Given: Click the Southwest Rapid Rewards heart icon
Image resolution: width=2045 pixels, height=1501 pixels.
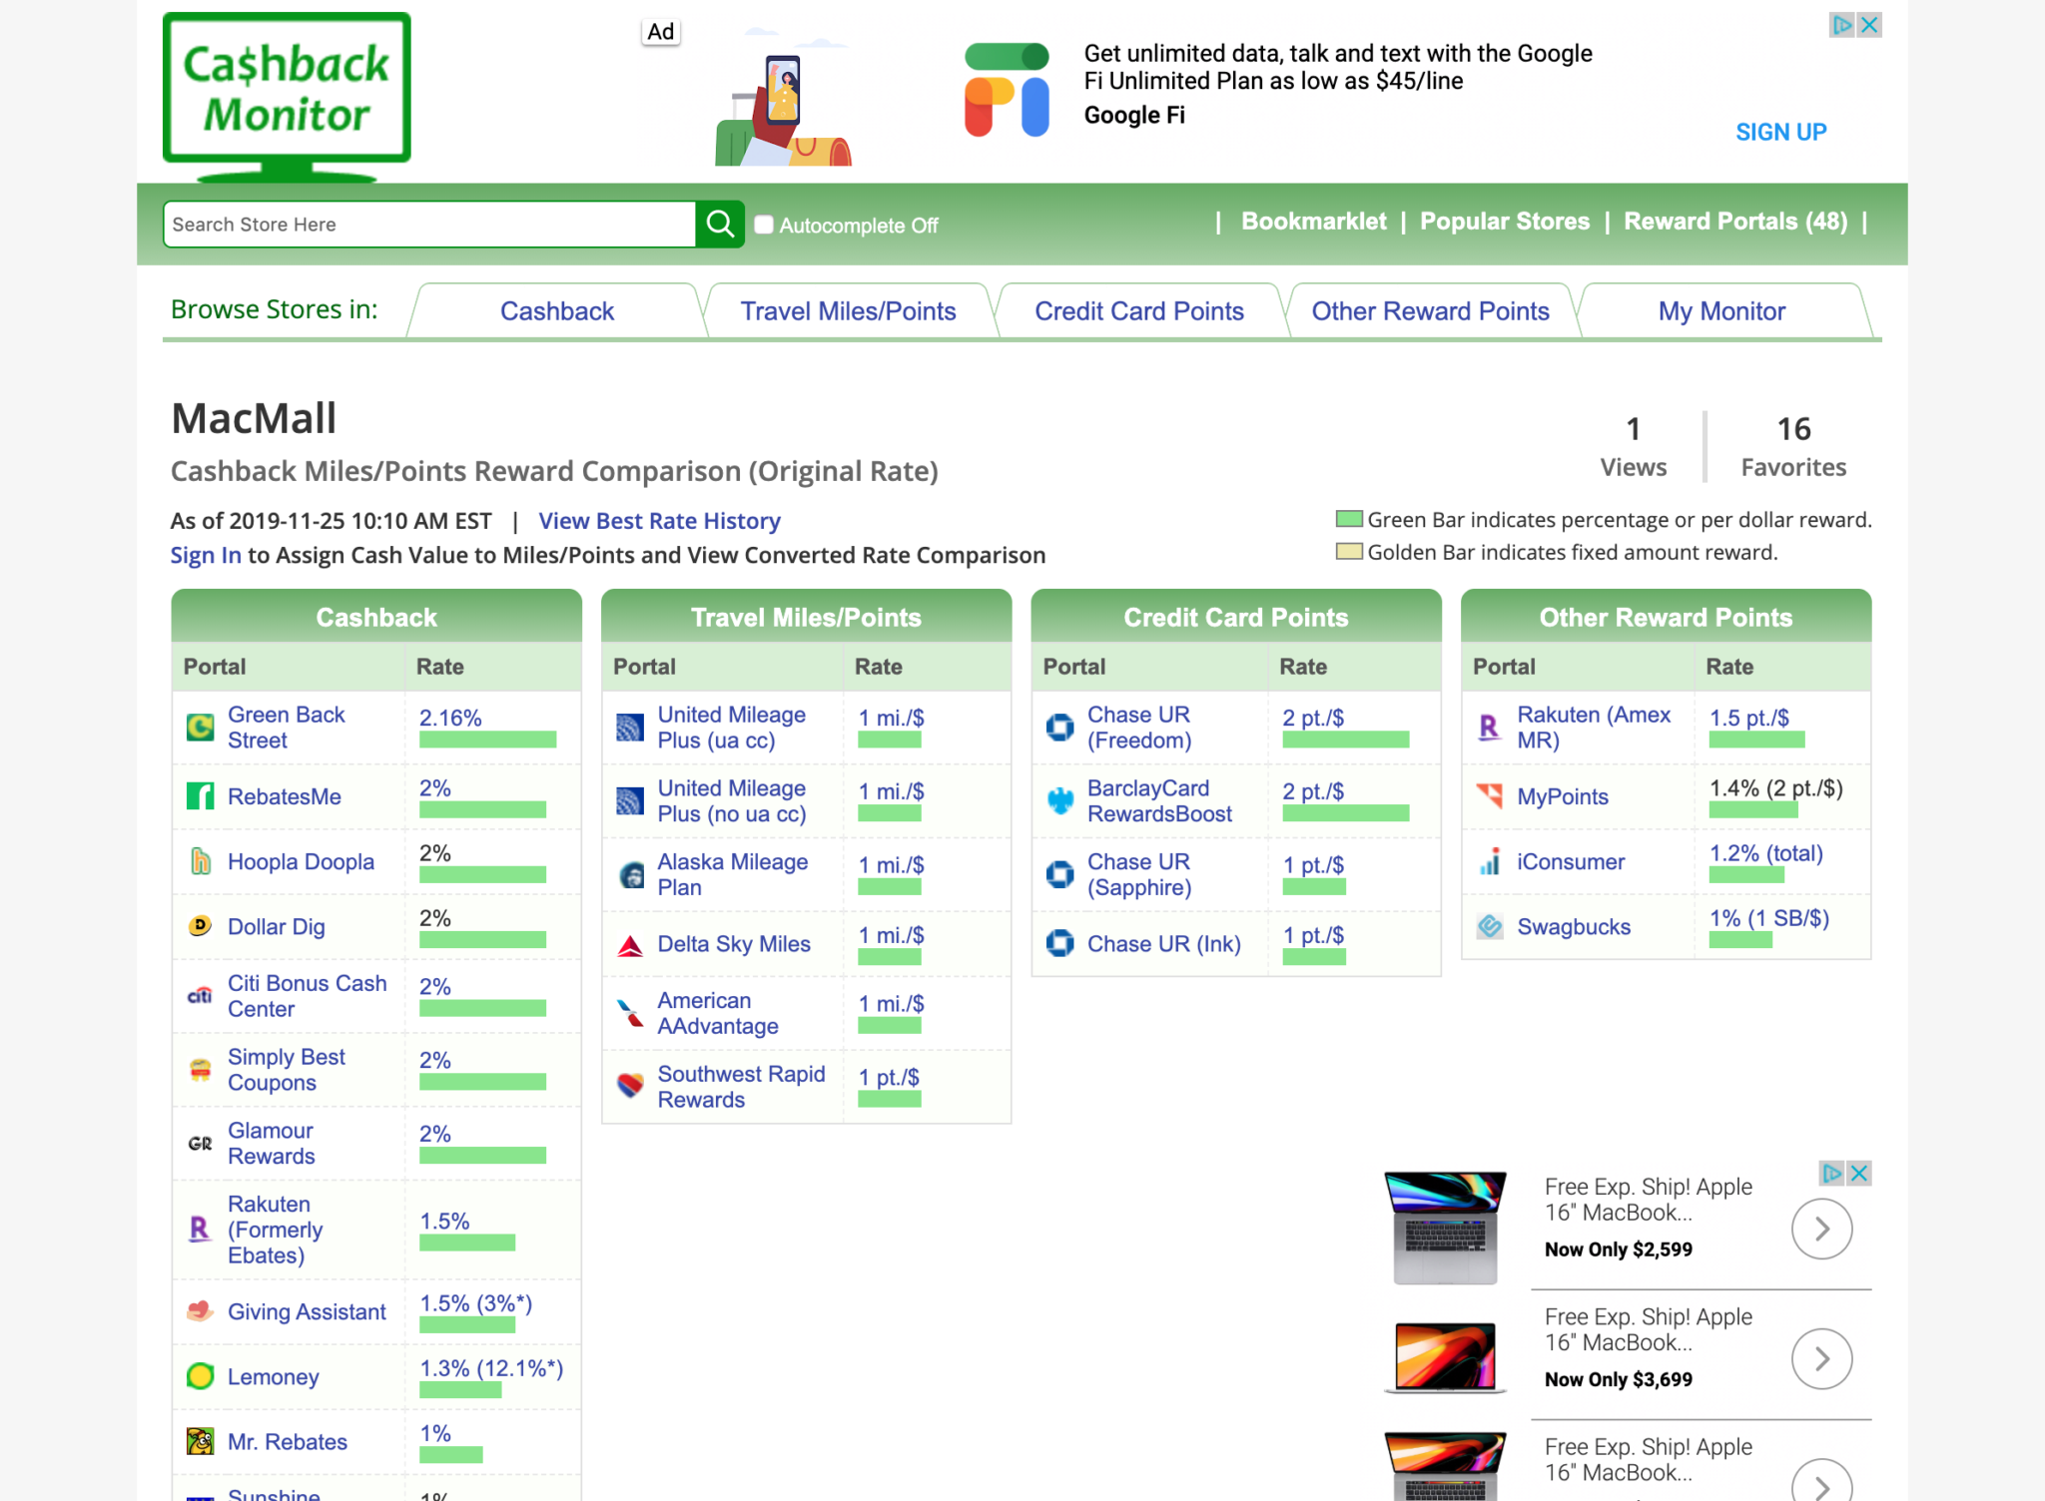Looking at the screenshot, I should click(630, 1086).
